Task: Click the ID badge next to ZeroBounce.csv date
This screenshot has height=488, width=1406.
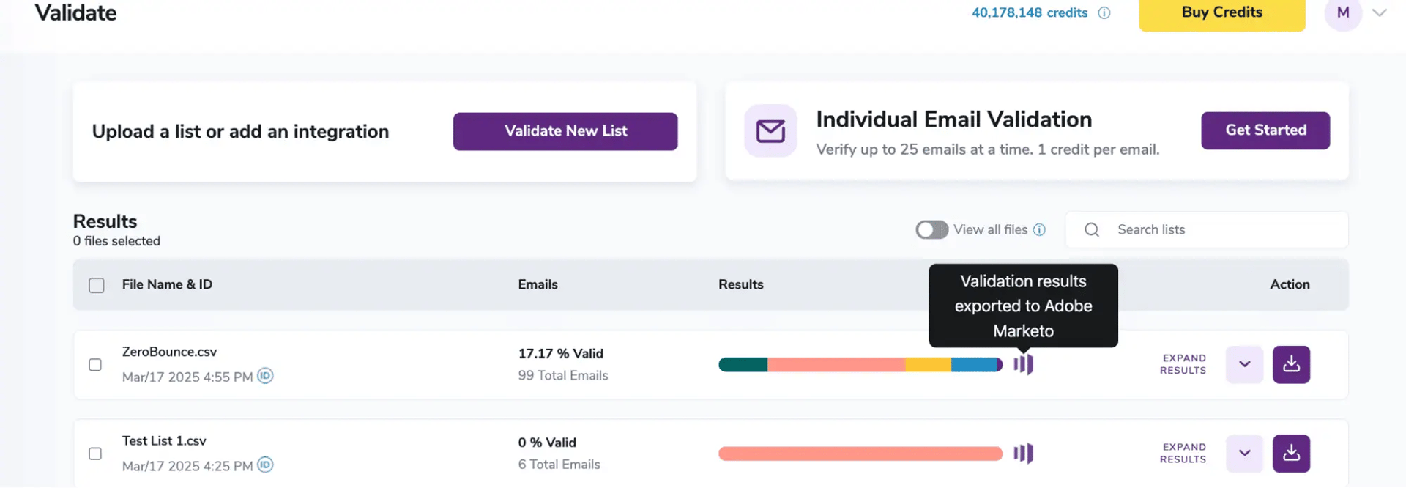Action: tap(265, 376)
